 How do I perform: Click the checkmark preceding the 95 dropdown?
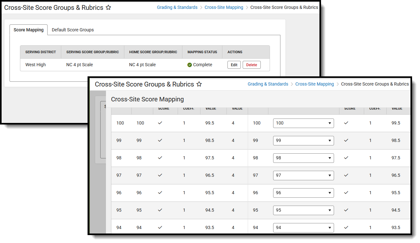[160, 210]
